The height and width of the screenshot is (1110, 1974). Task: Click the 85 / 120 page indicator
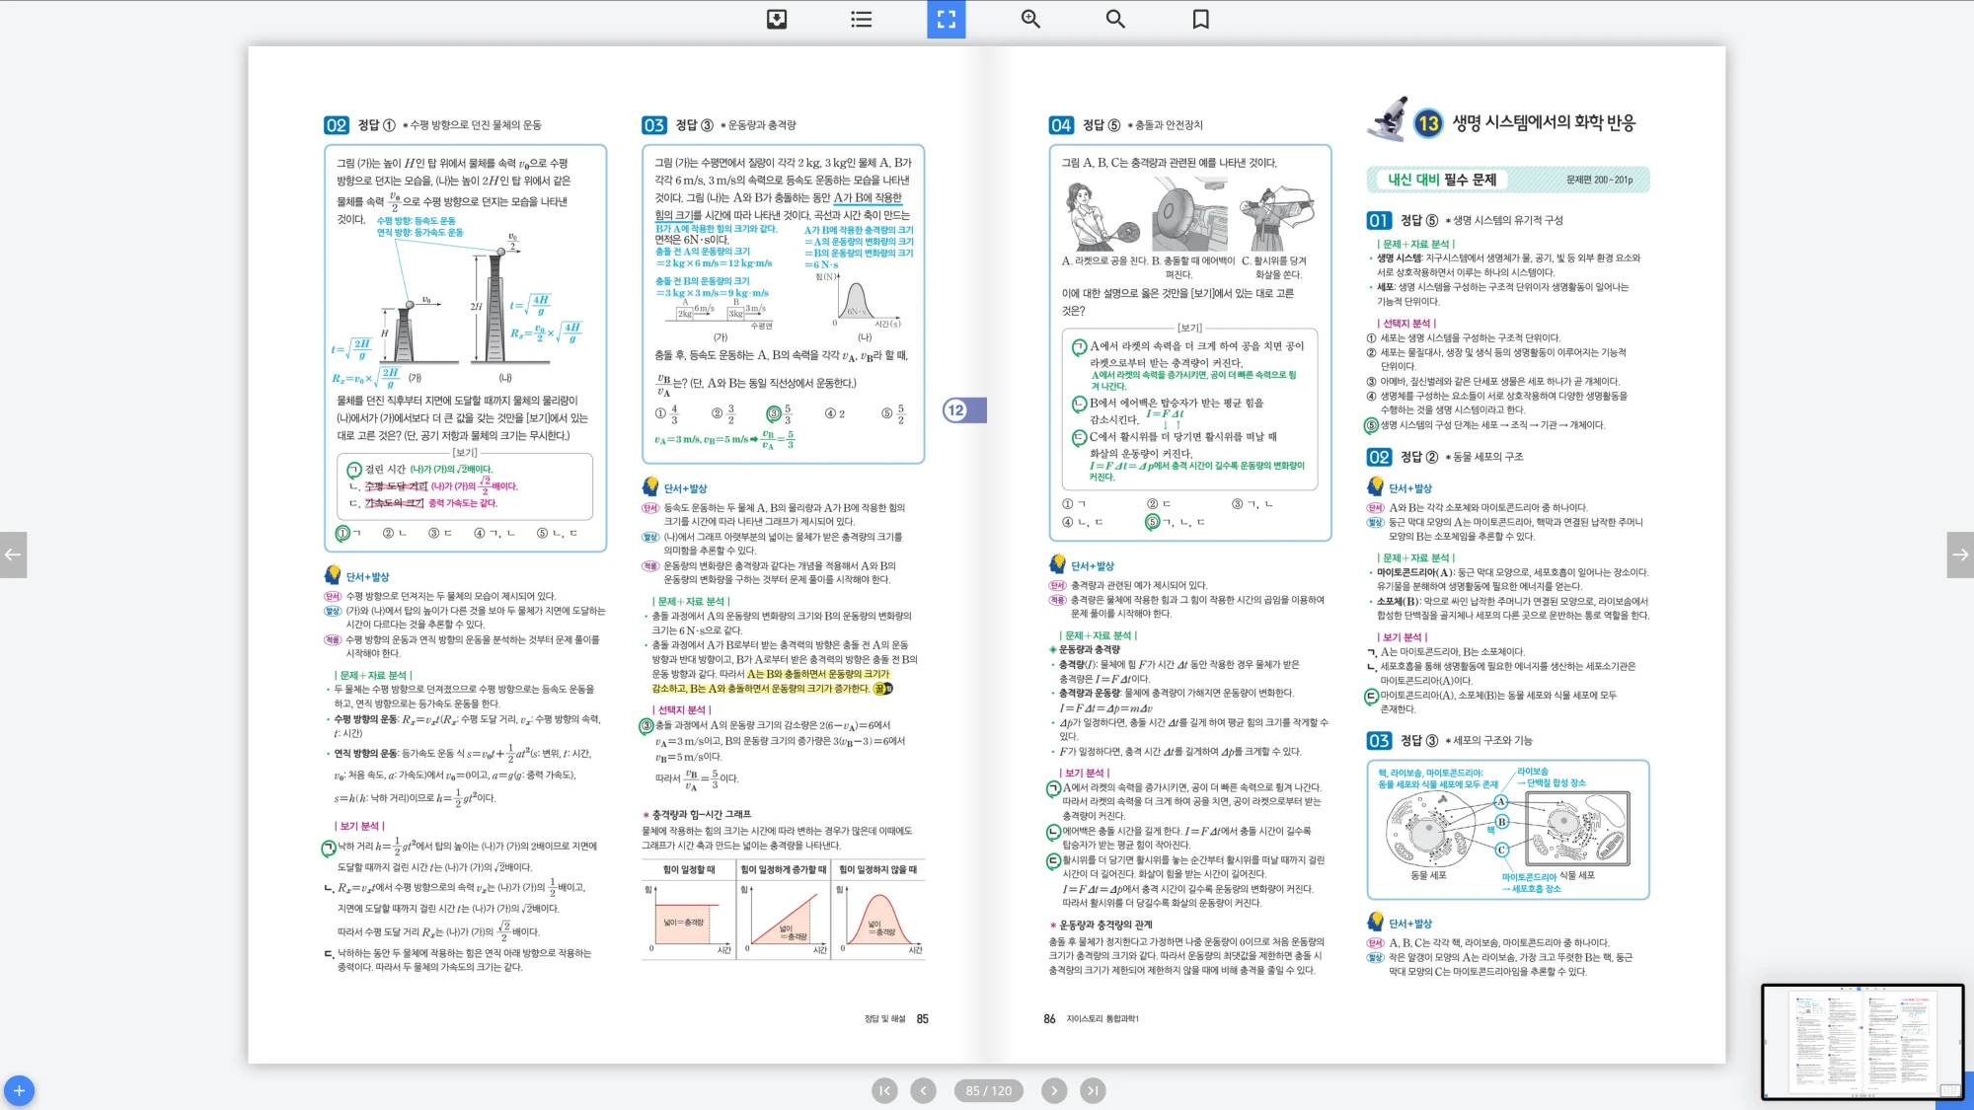988,1090
